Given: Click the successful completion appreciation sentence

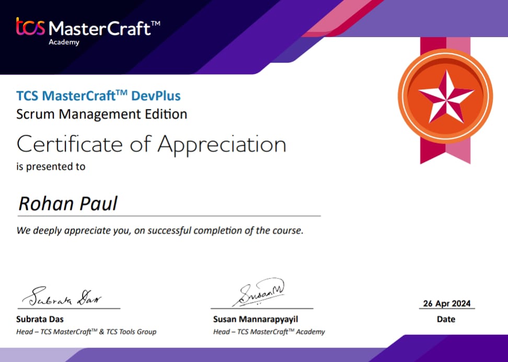Looking at the screenshot, I should point(160,230).
